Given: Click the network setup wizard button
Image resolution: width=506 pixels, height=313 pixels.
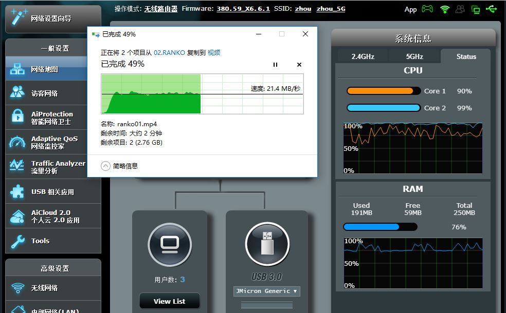Looking at the screenshot, I should point(53,18).
